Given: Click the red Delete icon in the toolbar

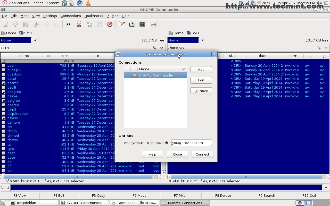Looking at the screenshot, I should tap(110, 24).
